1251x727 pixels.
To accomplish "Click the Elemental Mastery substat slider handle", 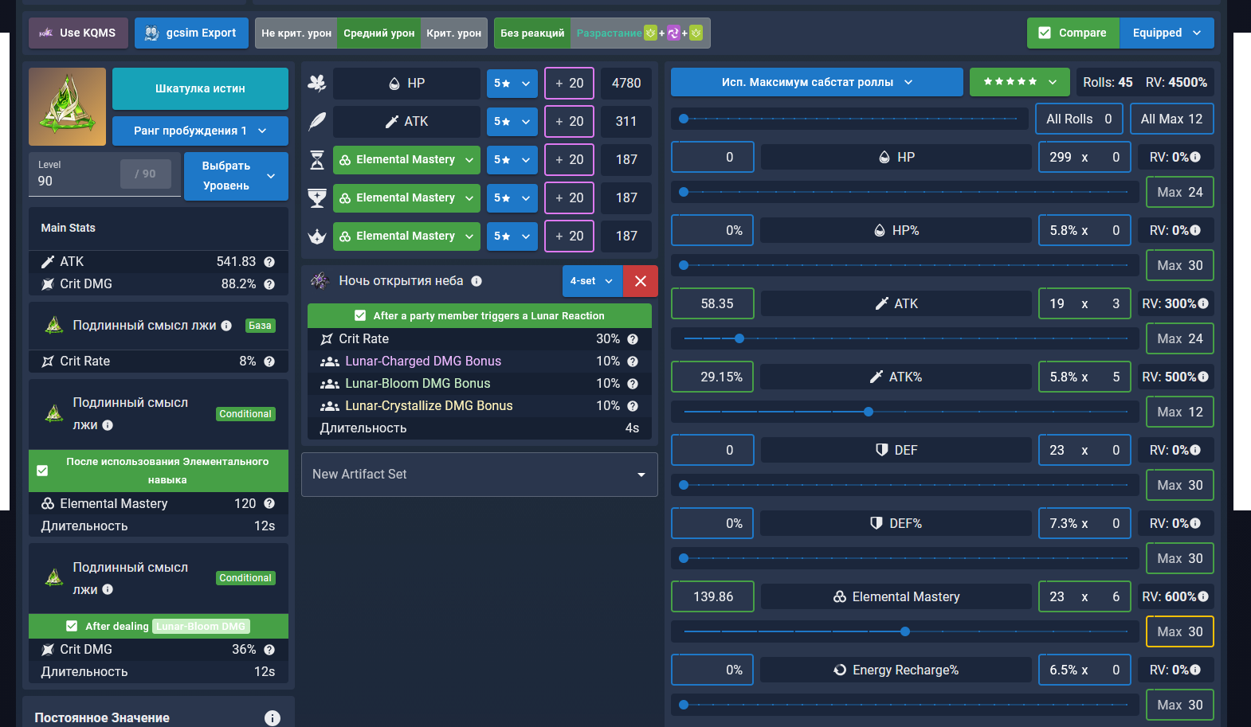I will click(x=905, y=631).
